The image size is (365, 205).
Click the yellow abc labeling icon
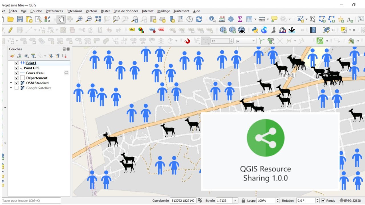(x=132, y=29)
